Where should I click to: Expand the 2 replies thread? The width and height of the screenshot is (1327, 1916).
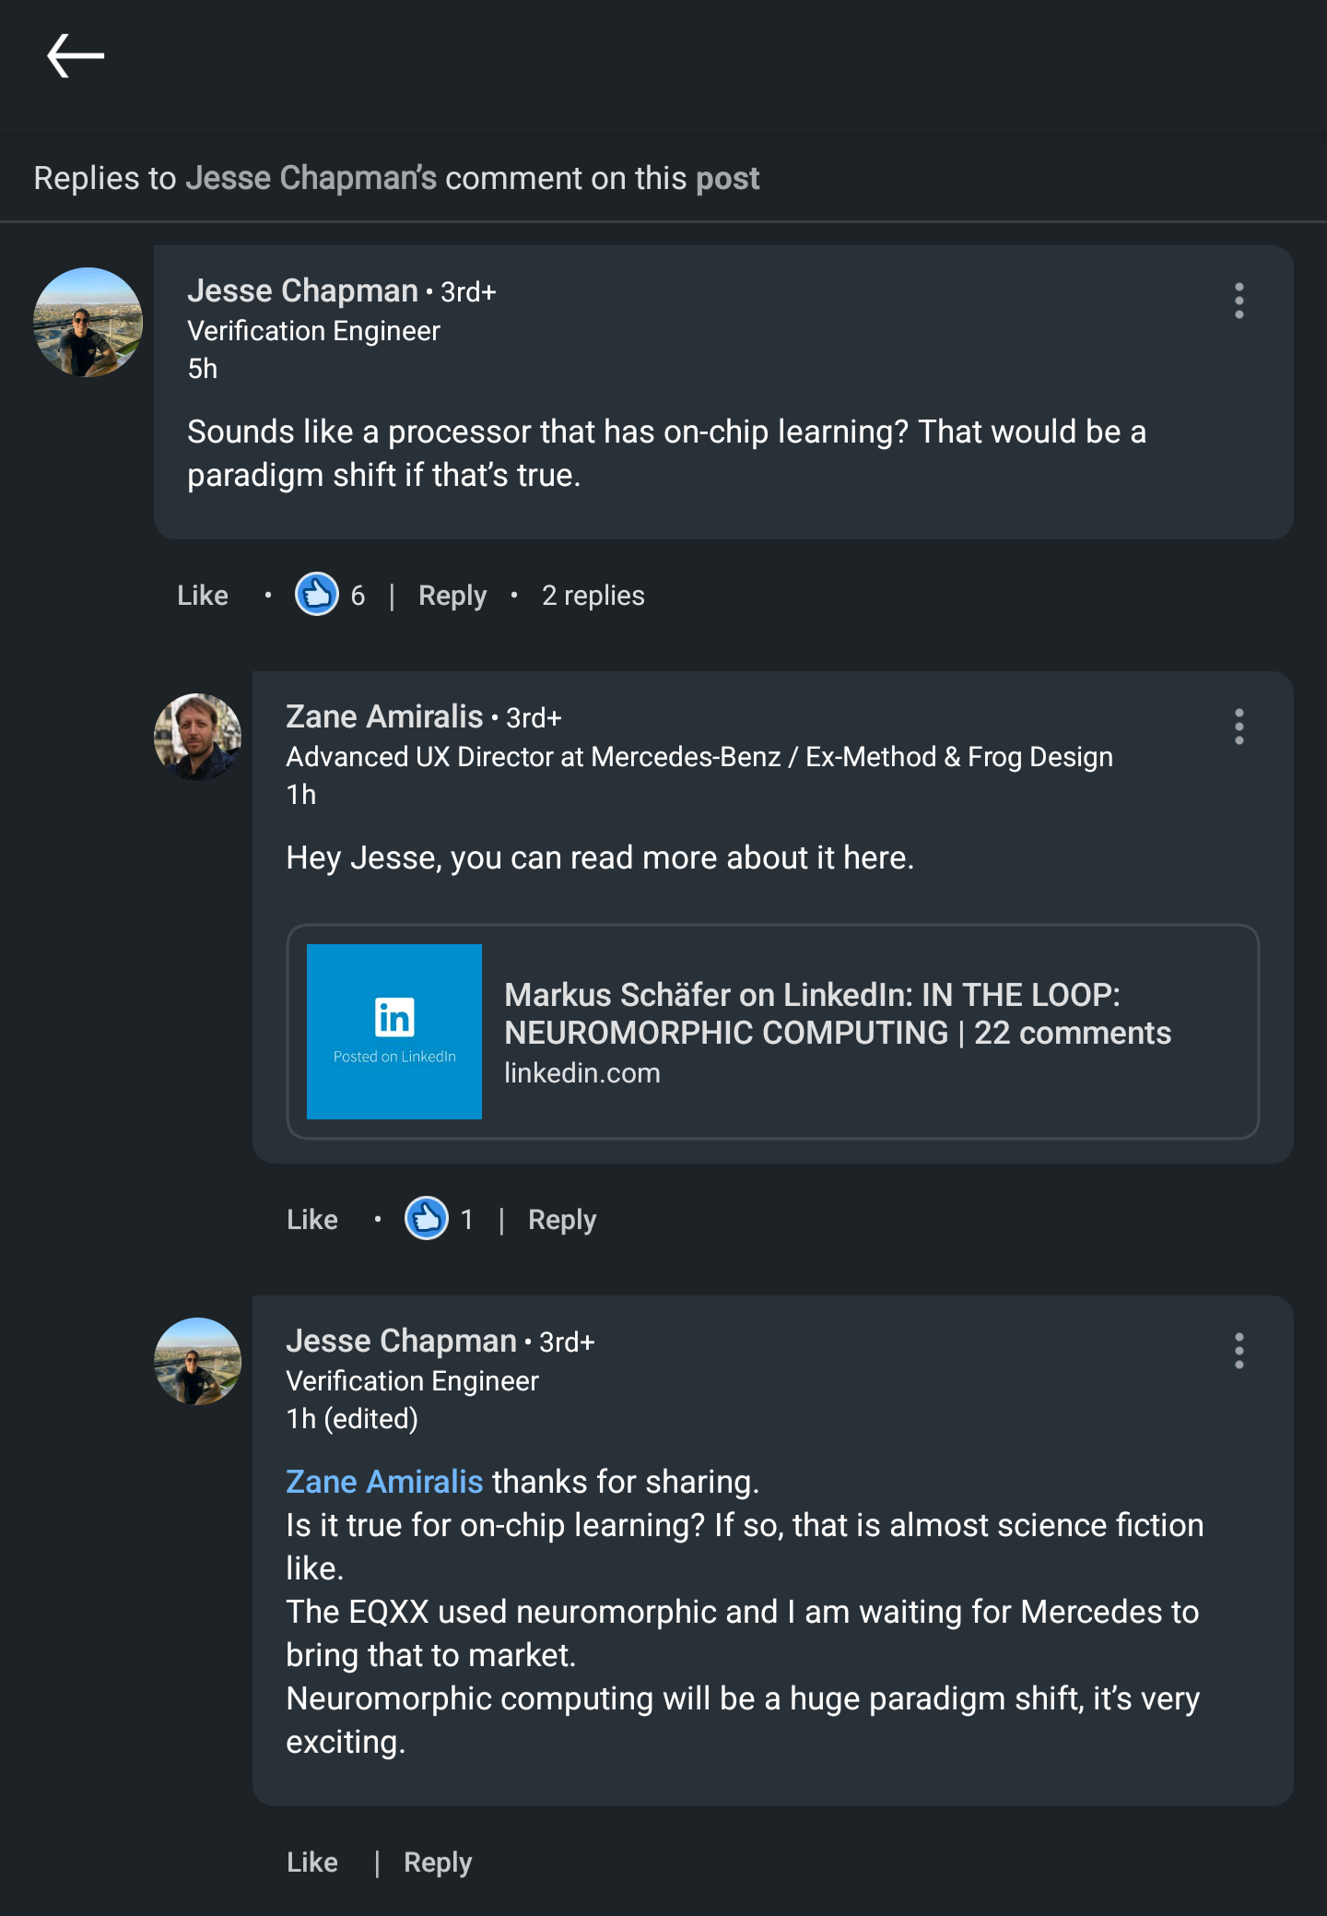(593, 596)
